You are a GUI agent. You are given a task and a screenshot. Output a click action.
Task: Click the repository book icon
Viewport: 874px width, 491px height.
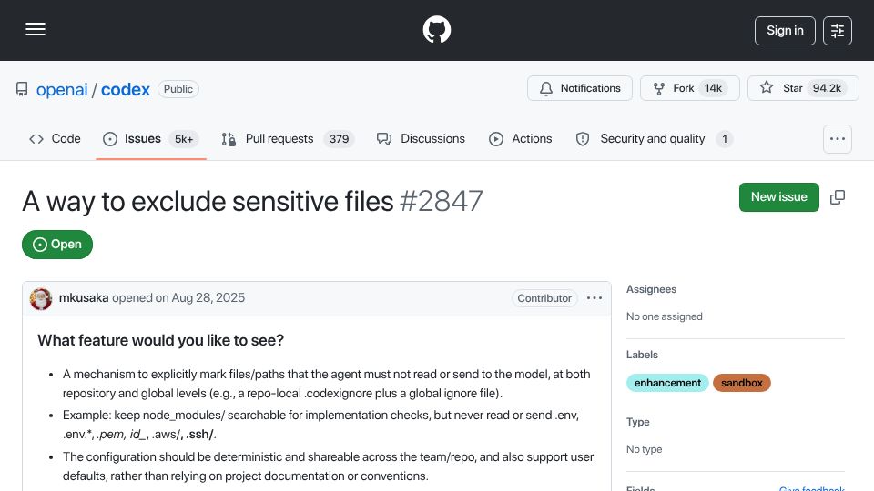coord(22,89)
